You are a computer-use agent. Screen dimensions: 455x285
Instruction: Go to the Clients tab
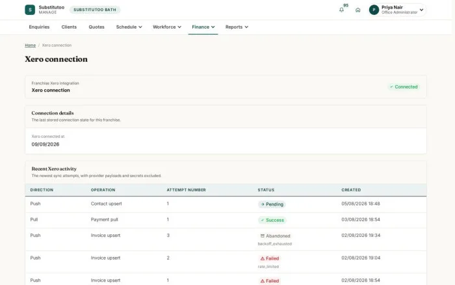pyautogui.click(x=69, y=27)
